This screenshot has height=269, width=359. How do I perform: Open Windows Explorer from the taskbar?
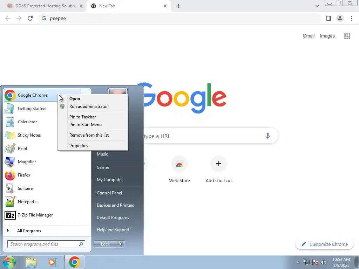[x=31, y=262]
